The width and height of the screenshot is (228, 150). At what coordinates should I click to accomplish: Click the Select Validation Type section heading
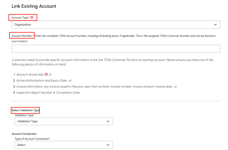25,110
